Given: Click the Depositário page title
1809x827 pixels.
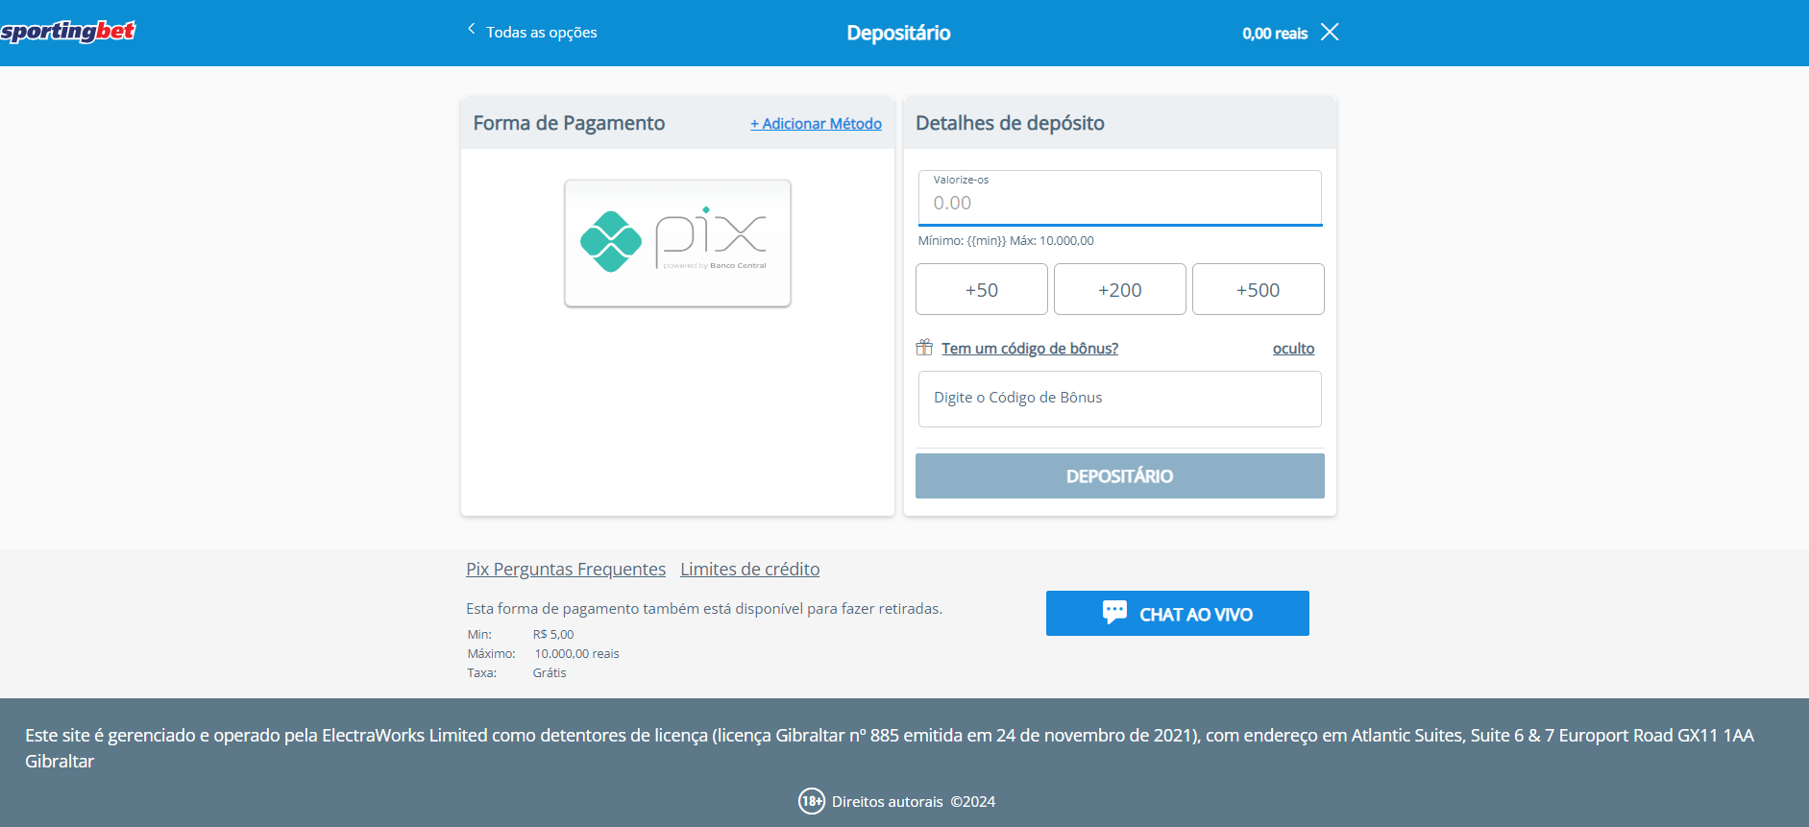Looking at the screenshot, I should click(898, 33).
